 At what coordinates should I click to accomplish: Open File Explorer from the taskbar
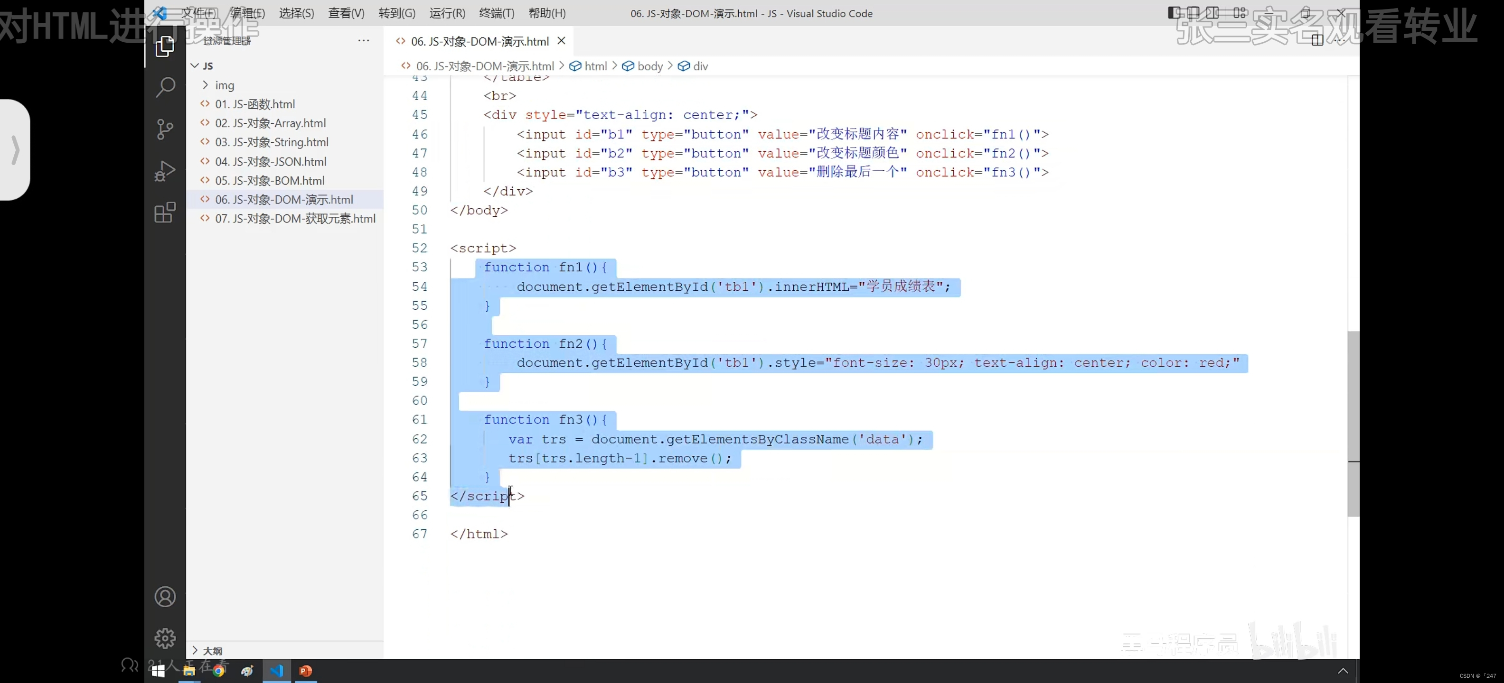[x=188, y=671]
